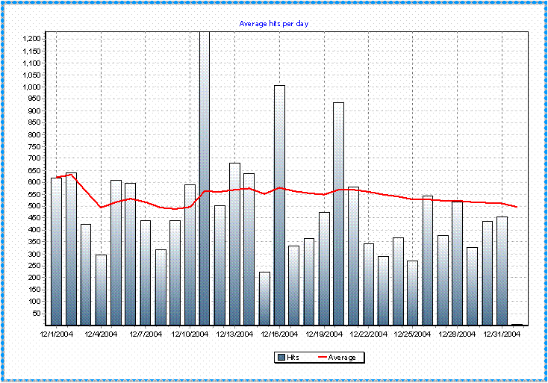Viewport: 548px width, 383px height.
Task: Select the Hits label in the legend
Action: point(295,358)
